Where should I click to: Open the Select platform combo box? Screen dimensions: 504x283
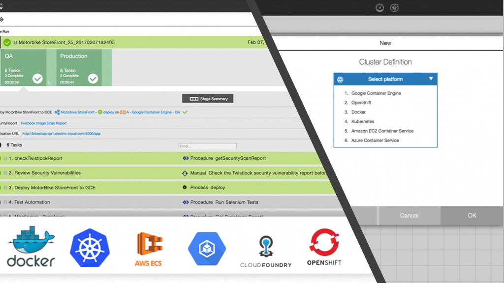click(385, 79)
